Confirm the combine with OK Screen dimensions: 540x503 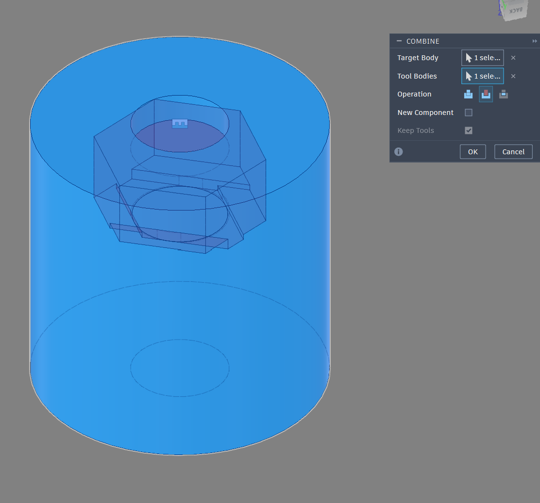(x=472, y=152)
